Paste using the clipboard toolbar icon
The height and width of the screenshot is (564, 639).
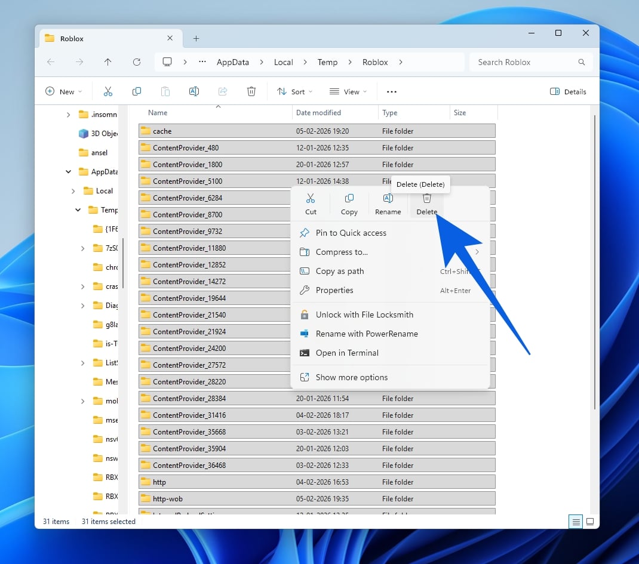pyautogui.click(x=165, y=91)
